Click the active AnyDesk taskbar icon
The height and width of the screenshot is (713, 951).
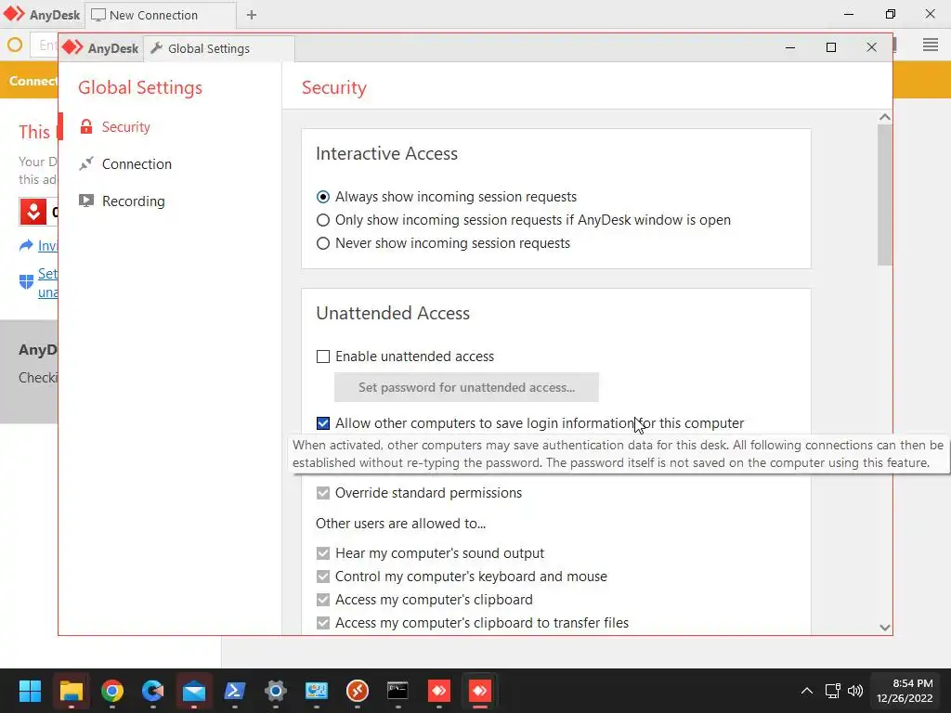click(x=480, y=691)
